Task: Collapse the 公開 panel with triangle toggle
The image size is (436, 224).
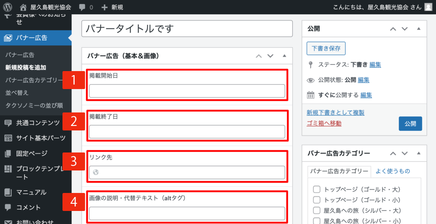Action: click(x=419, y=29)
